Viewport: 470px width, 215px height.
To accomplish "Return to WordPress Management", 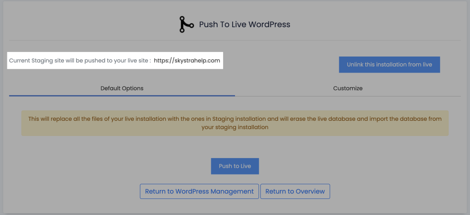I will [x=199, y=191].
